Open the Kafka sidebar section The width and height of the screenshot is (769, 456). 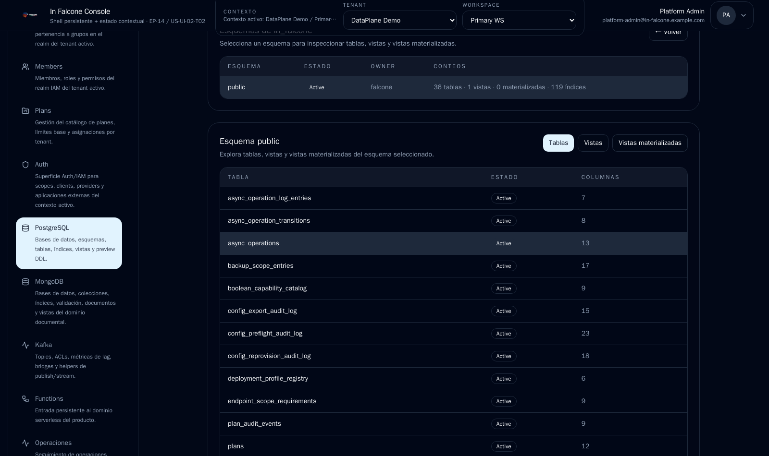69,360
